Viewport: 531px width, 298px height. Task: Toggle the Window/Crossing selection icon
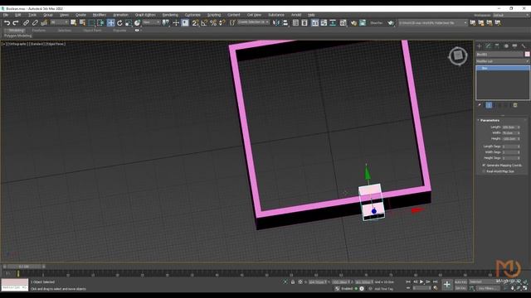tap(100, 23)
